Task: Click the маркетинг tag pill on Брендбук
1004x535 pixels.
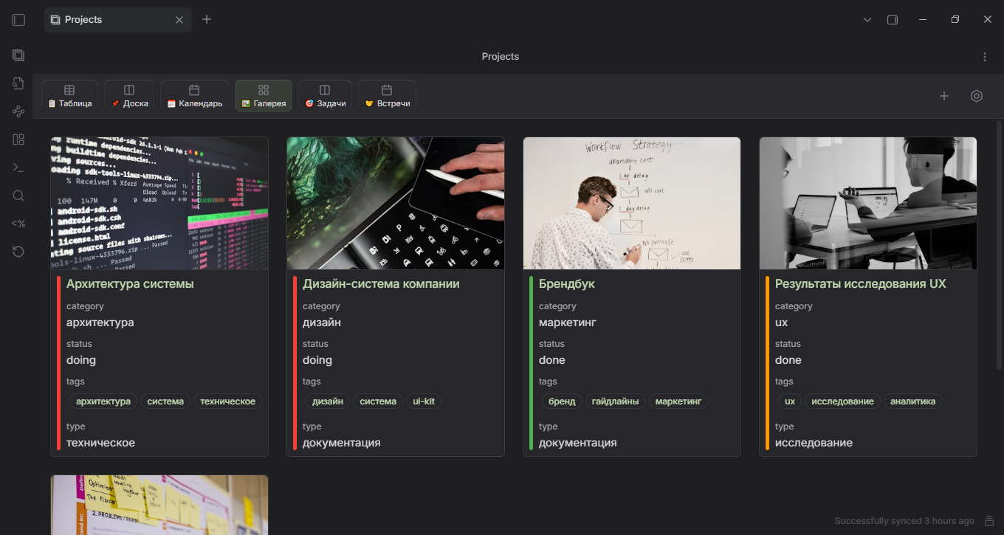Action: tap(678, 401)
